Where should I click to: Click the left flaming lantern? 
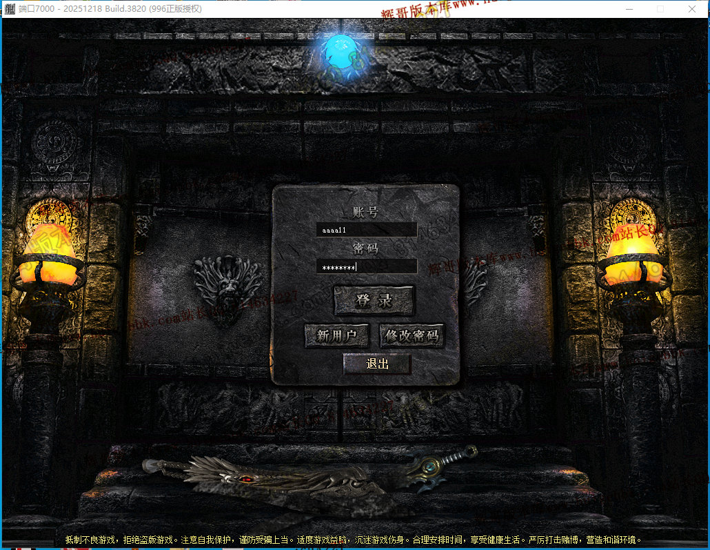(49, 255)
